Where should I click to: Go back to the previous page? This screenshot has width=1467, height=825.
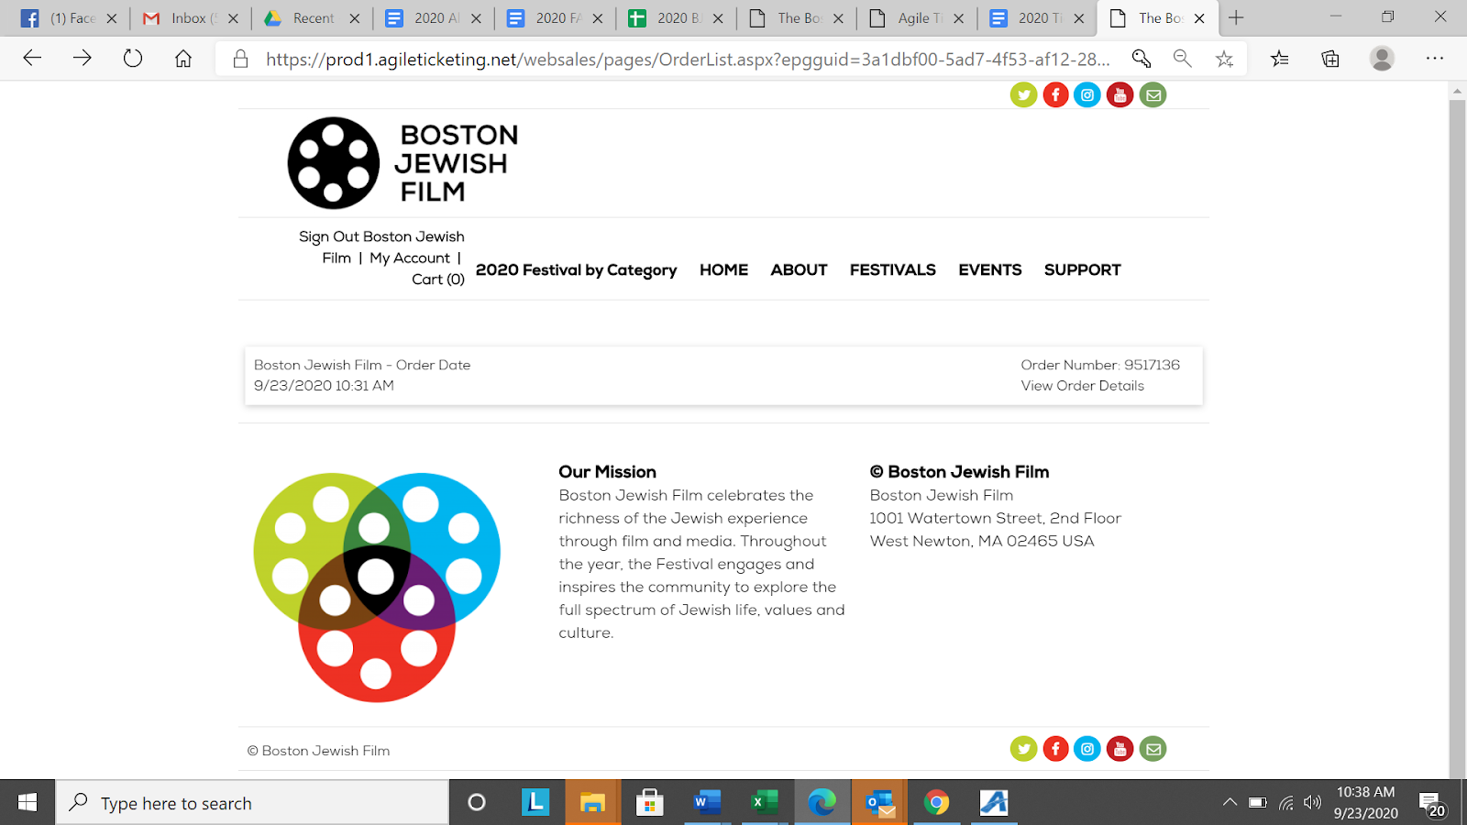point(32,59)
